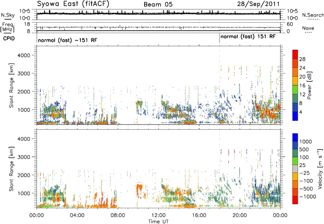
Task: Select the "normal (fast) -151 RF" CPID text
Action: pyautogui.click(x=67, y=40)
